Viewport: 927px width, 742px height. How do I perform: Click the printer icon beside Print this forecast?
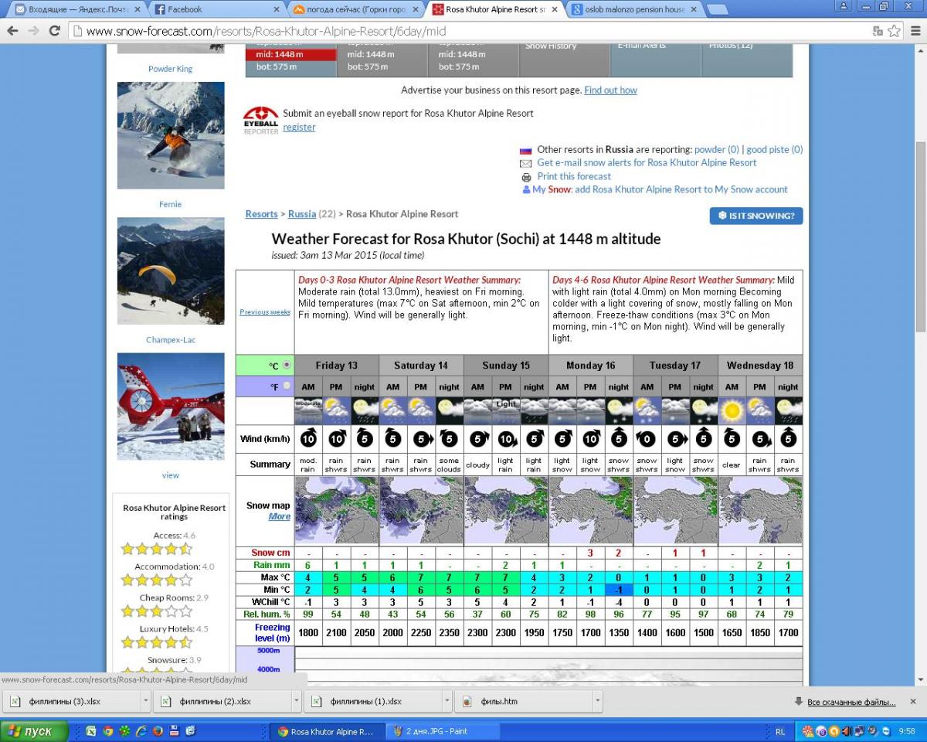[x=525, y=176]
